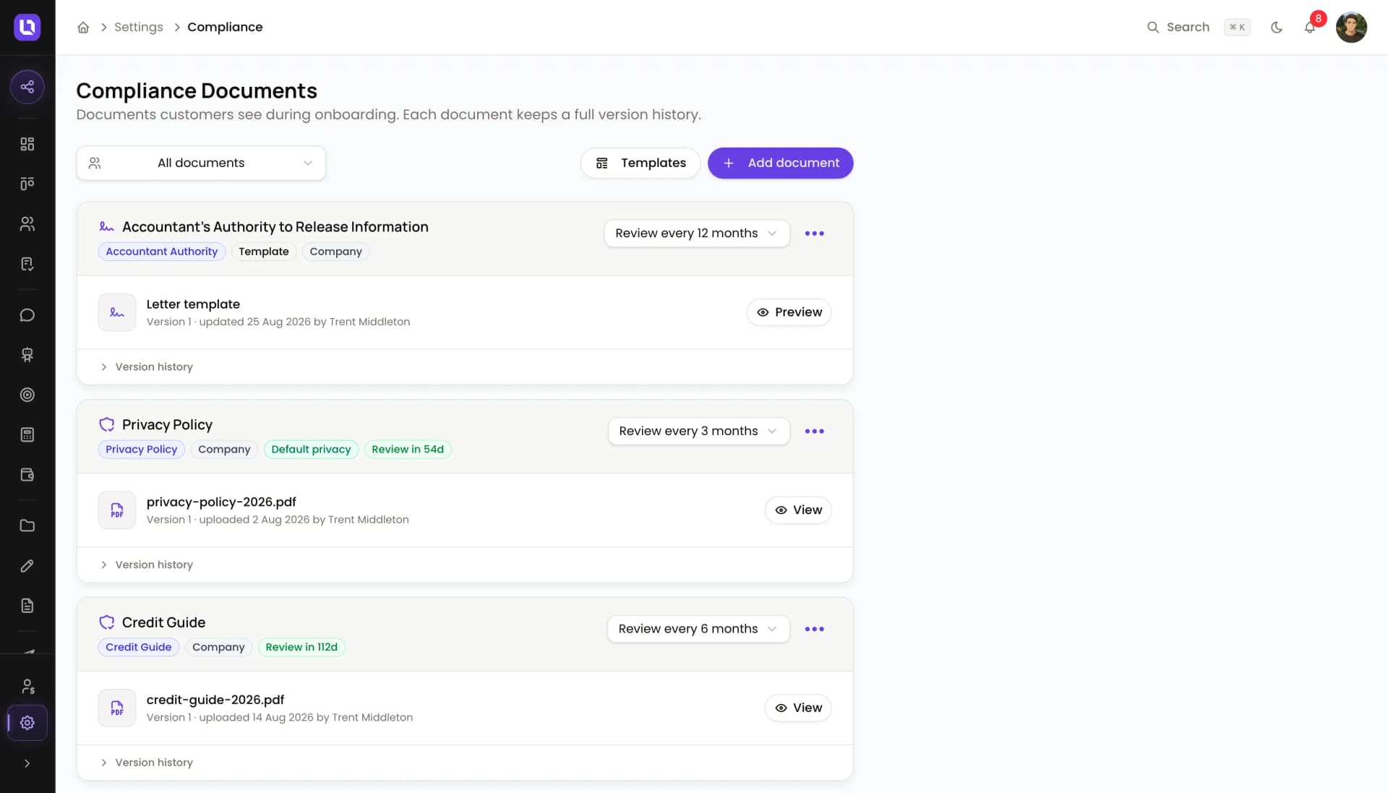Navigate to Settings breadcrumb link

coord(139,27)
